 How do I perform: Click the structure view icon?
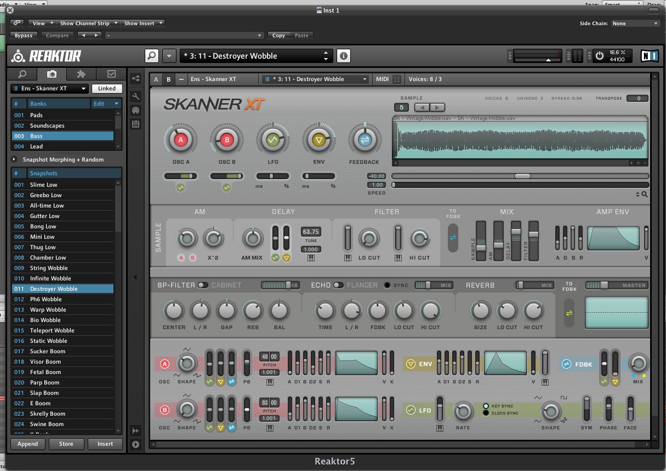pos(136,78)
